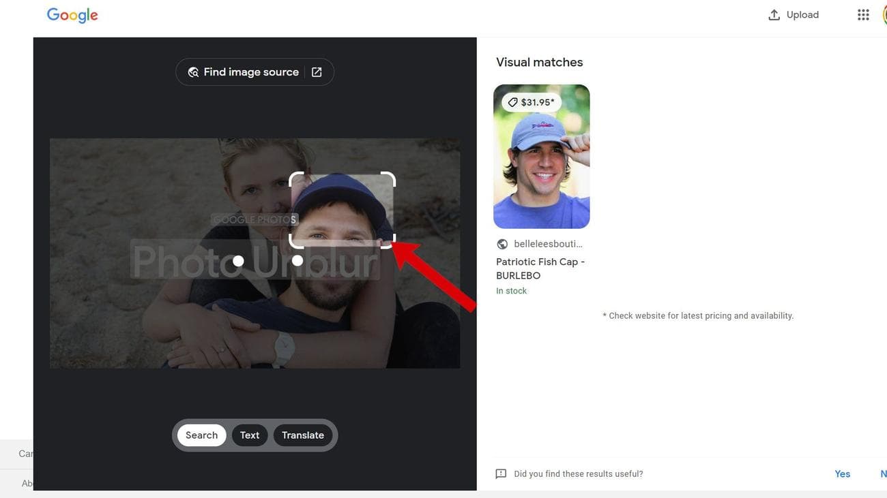This screenshot has height=498, width=887.
Task: Open the account profile avatar
Action: click(x=884, y=15)
